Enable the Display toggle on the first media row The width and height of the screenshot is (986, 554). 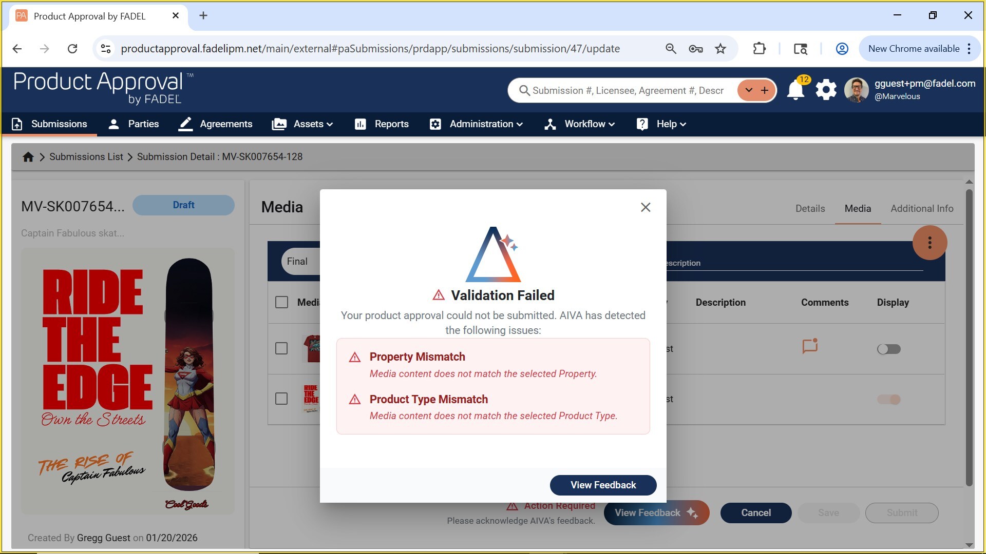[889, 349]
